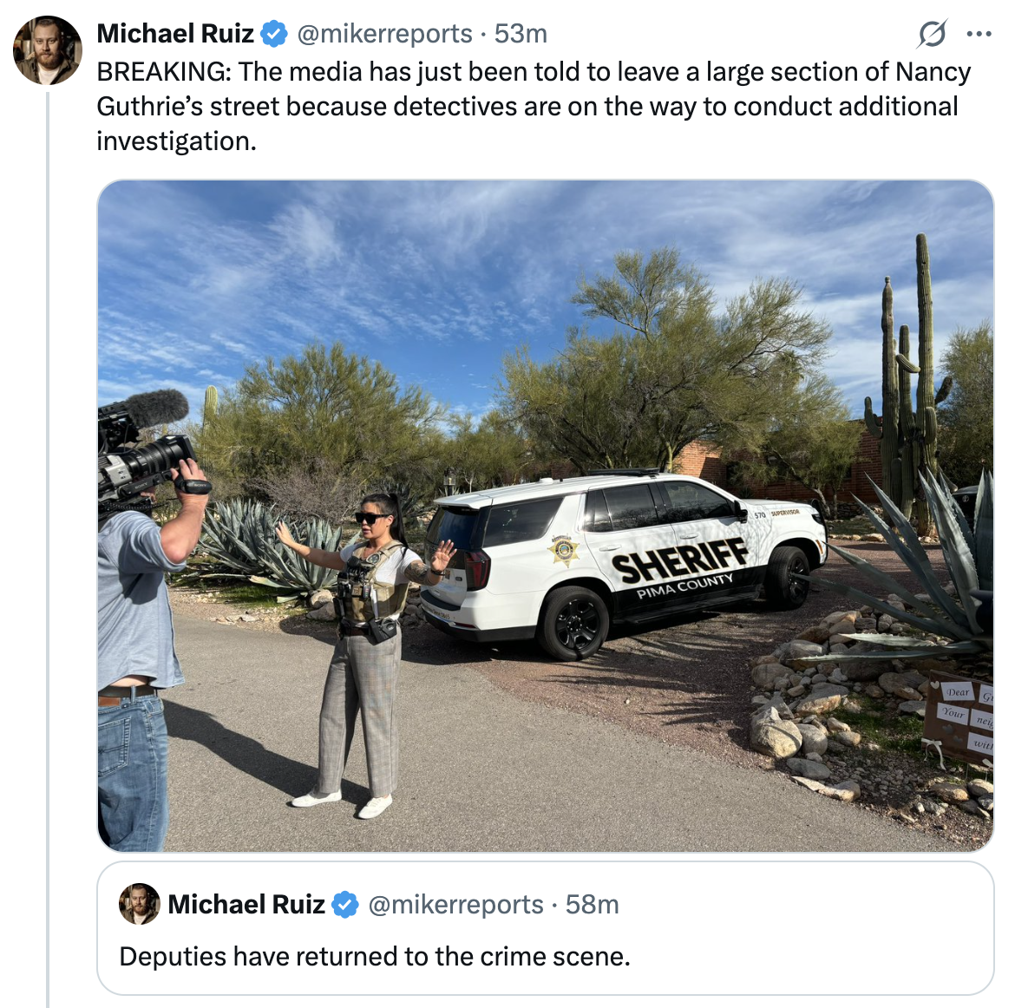The image size is (1015, 1008).
Task: Click the 53m timestamp
Action: 521,34
